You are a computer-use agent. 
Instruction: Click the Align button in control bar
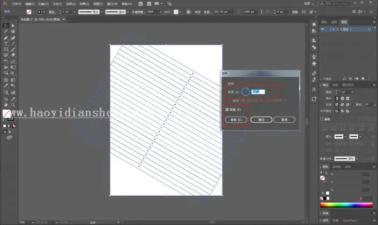pos(198,12)
